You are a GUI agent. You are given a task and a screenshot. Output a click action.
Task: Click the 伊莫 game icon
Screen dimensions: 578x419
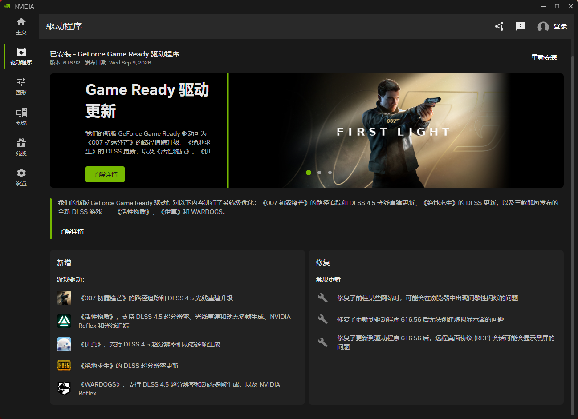(x=64, y=344)
